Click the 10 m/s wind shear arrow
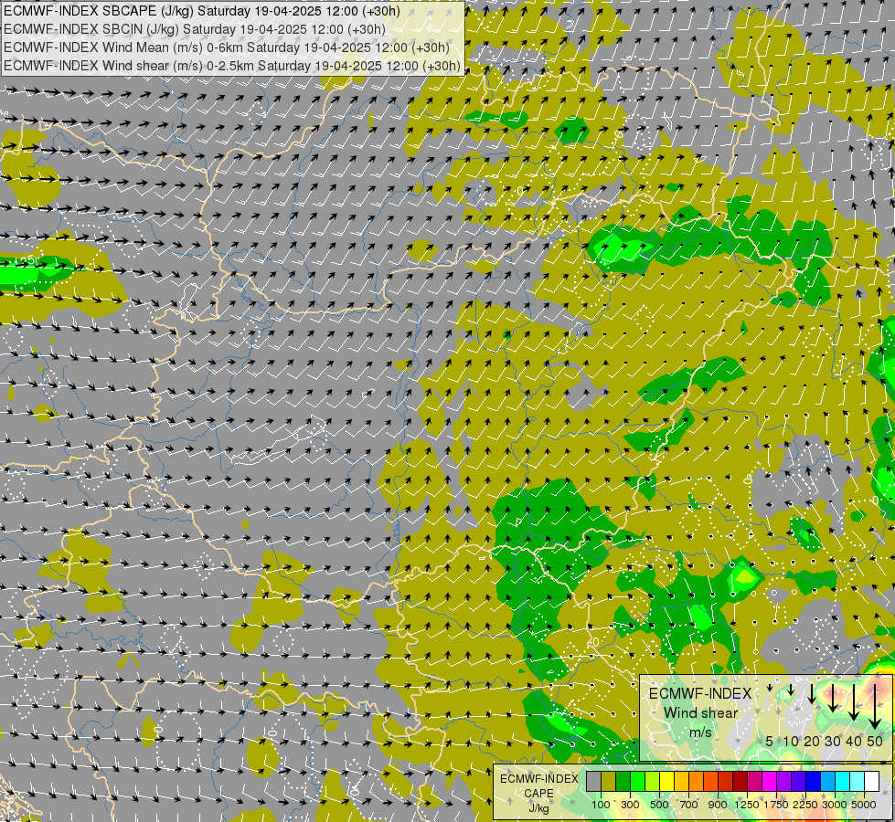The height and width of the screenshot is (822, 895). pyautogui.click(x=791, y=690)
